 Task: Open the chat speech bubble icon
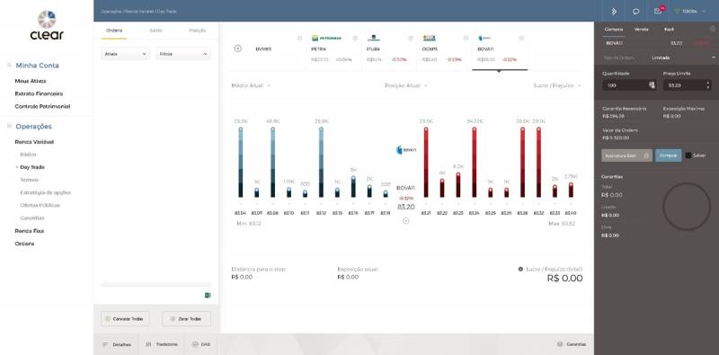[635, 11]
